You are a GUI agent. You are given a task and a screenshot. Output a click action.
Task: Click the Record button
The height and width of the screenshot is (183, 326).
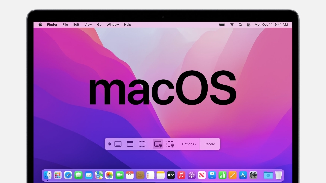(x=210, y=144)
